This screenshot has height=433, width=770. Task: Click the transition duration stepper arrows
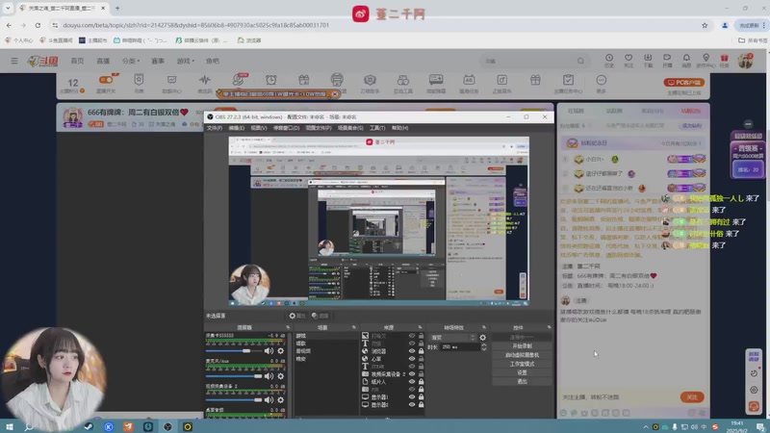484,347
